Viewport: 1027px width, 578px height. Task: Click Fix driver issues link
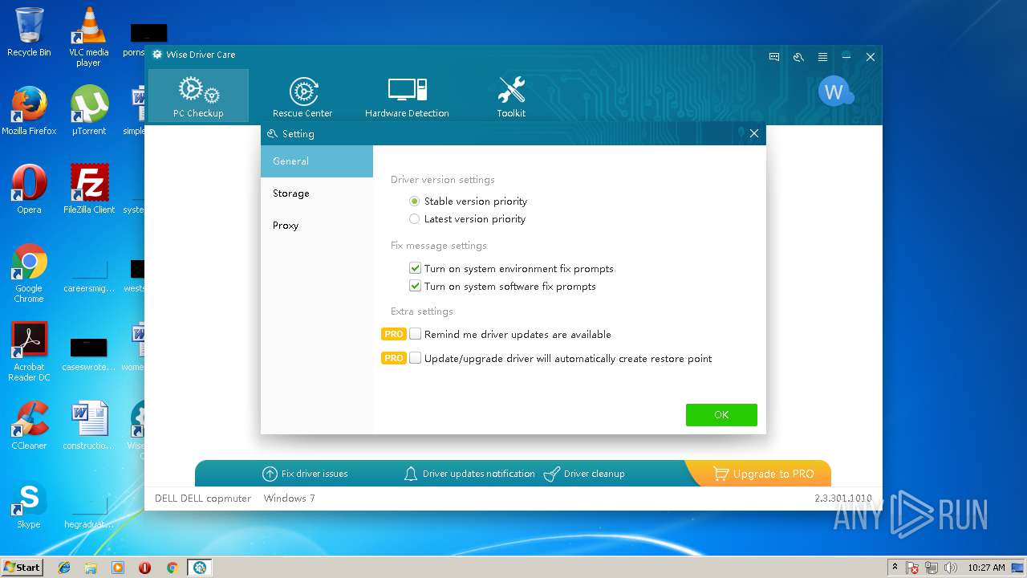(305, 474)
